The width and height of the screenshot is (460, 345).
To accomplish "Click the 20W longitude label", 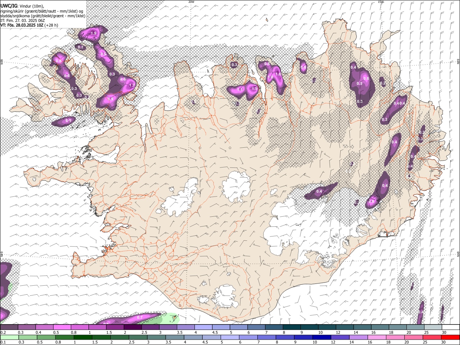I will pos(191,2).
